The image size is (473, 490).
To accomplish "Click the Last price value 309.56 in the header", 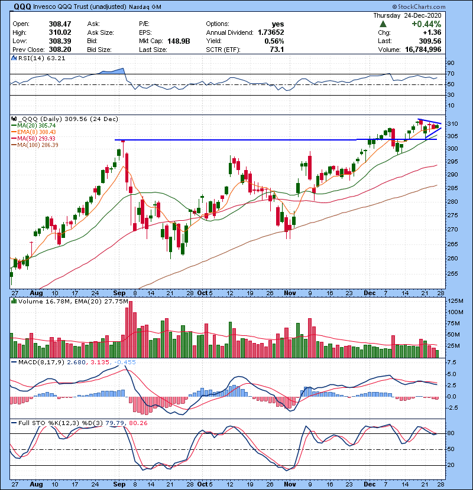I will click(x=430, y=41).
